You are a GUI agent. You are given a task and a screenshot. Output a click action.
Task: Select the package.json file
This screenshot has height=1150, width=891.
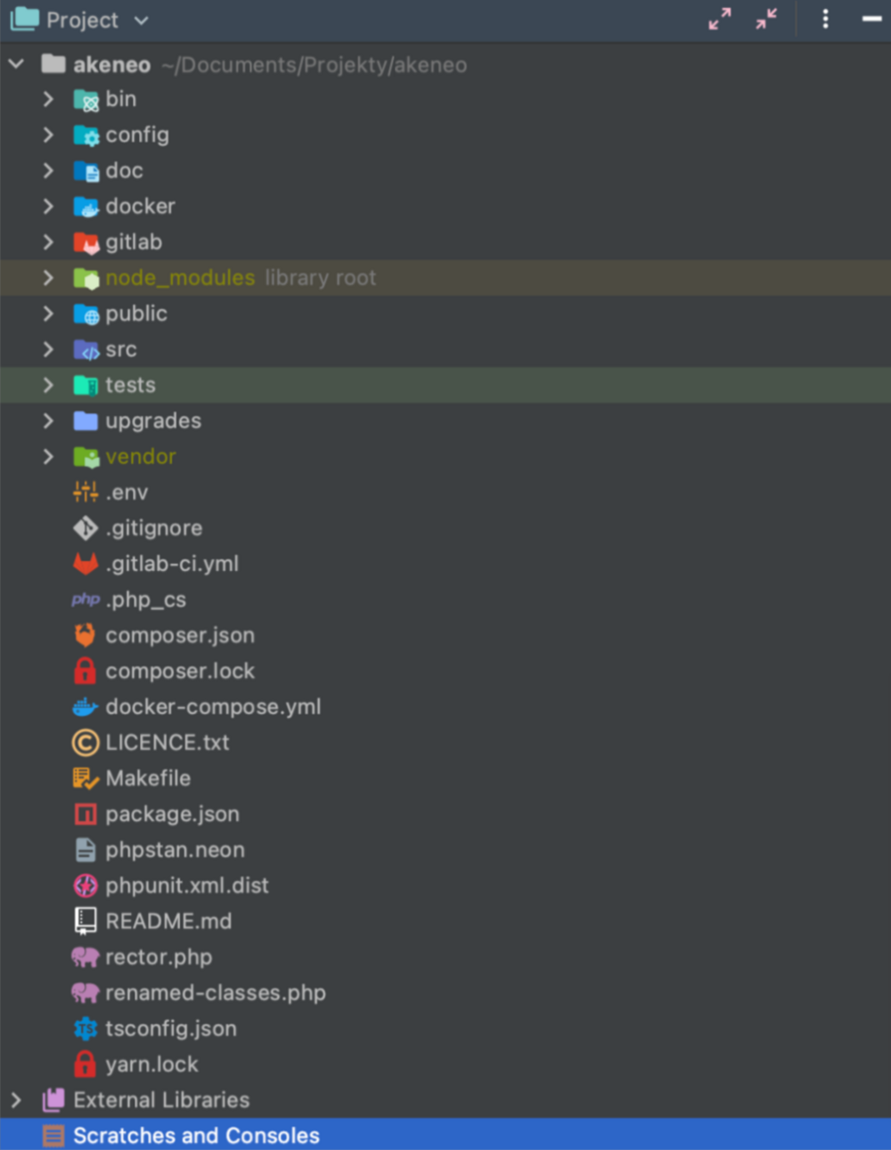coord(172,814)
